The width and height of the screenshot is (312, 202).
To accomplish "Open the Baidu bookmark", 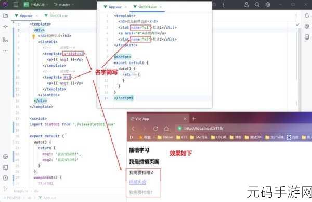I will click(293, 137).
